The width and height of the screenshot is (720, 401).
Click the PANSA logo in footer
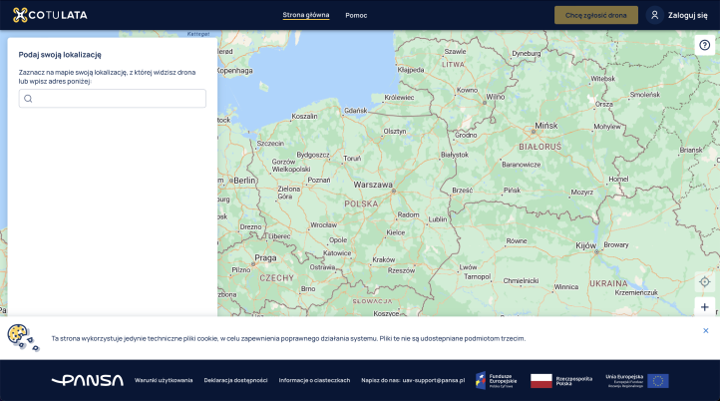[x=88, y=380]
